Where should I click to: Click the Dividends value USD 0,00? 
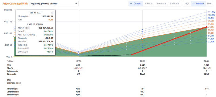click(49, 38)
